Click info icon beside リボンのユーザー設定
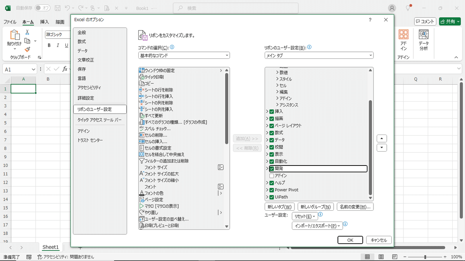Screen dimensions: 465x261 click(309, 47)
